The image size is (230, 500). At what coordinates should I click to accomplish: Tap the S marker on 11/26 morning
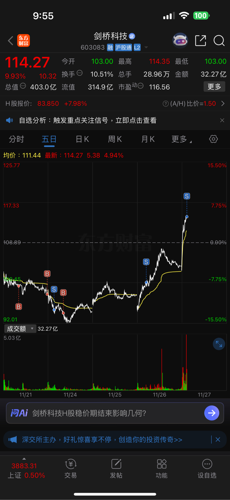[x=146, y=262]
